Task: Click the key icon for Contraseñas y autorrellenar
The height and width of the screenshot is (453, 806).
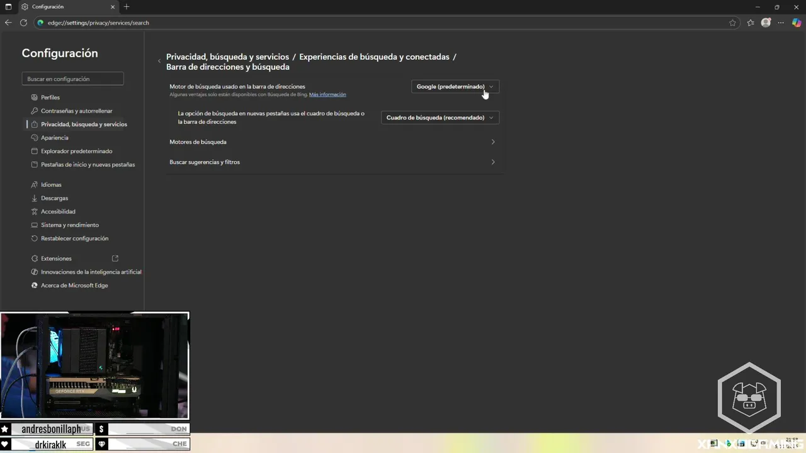Action: 35,111
